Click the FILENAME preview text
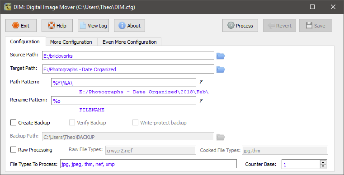This screenshot has height=175, width=344. click(x=92, y=110)
